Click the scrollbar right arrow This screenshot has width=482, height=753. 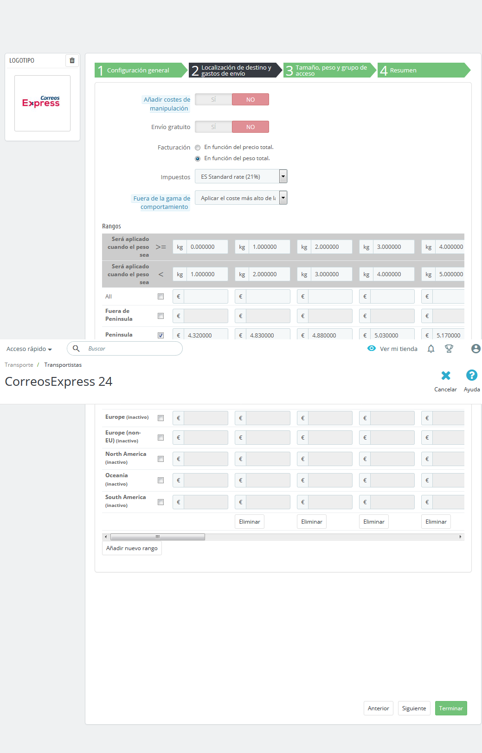pos(460,537)
